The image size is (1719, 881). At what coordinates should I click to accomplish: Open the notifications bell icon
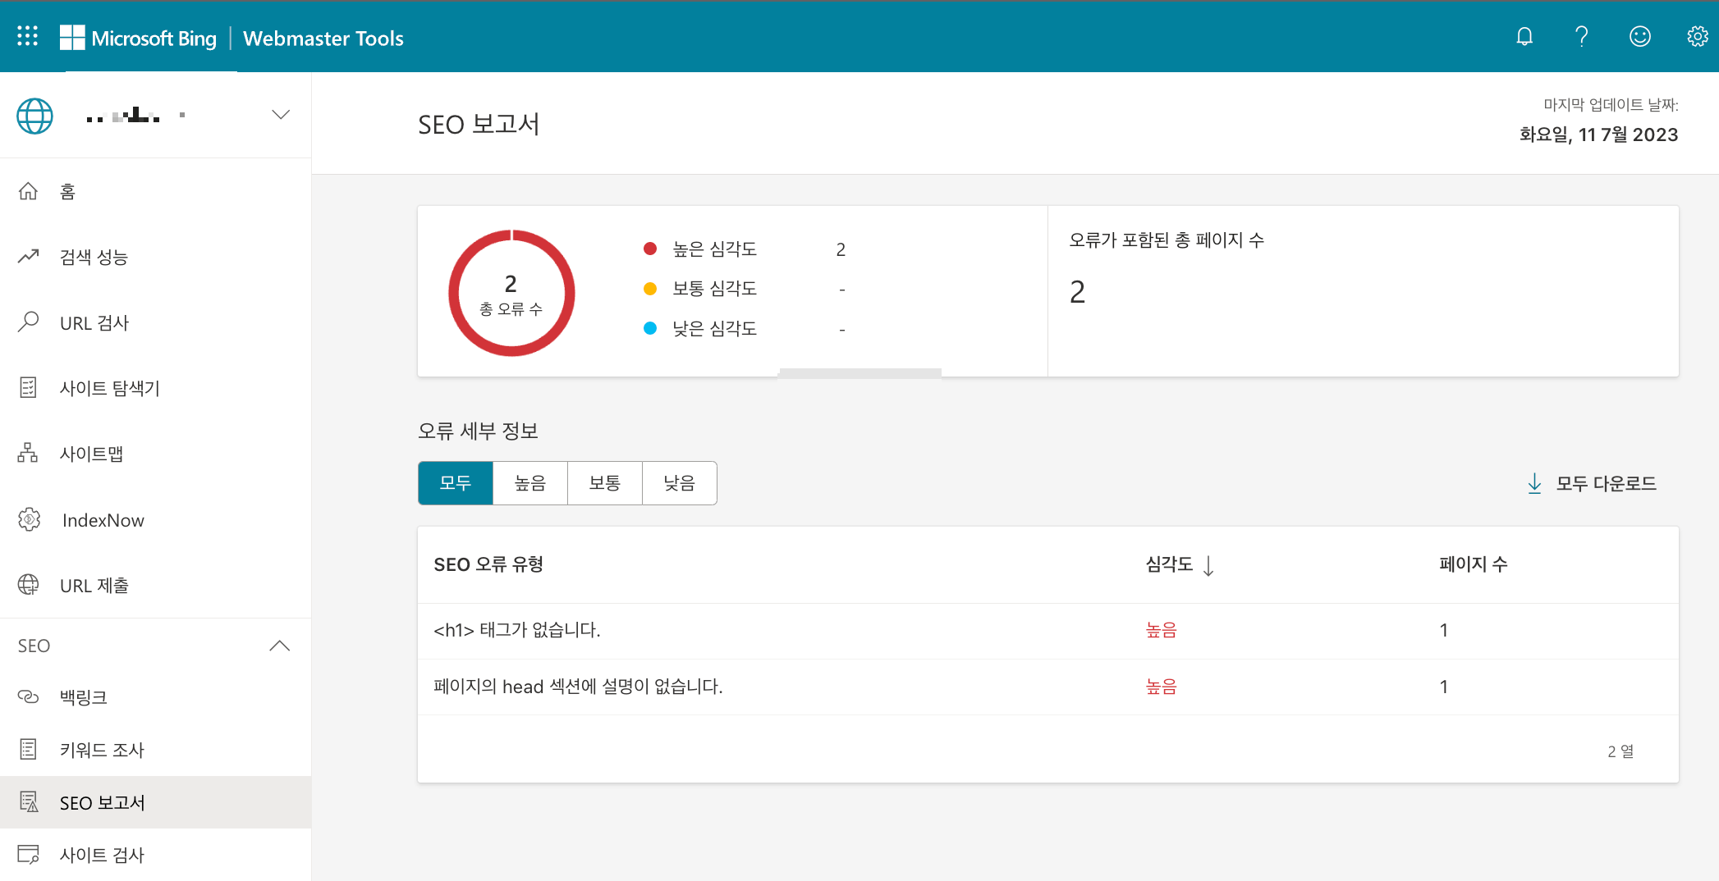(1524, 36)
